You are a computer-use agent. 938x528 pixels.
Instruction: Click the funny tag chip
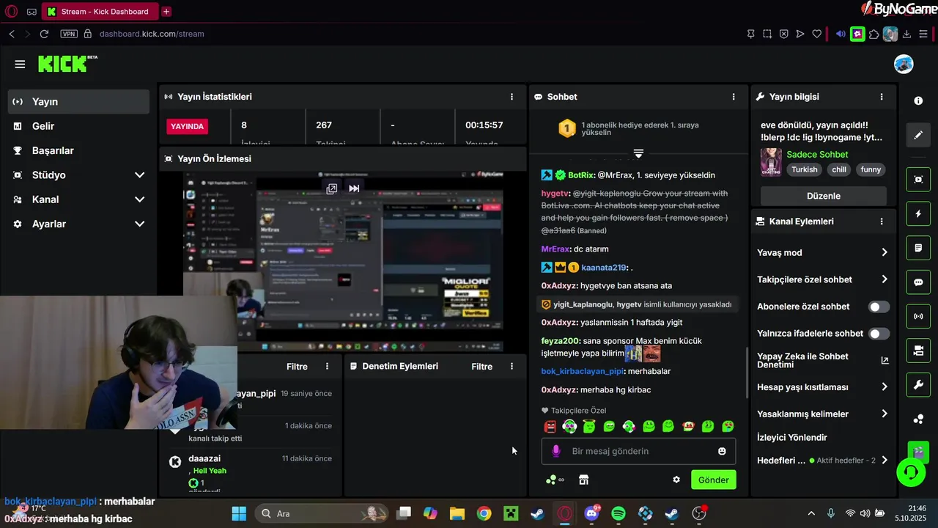click(871, 169)
